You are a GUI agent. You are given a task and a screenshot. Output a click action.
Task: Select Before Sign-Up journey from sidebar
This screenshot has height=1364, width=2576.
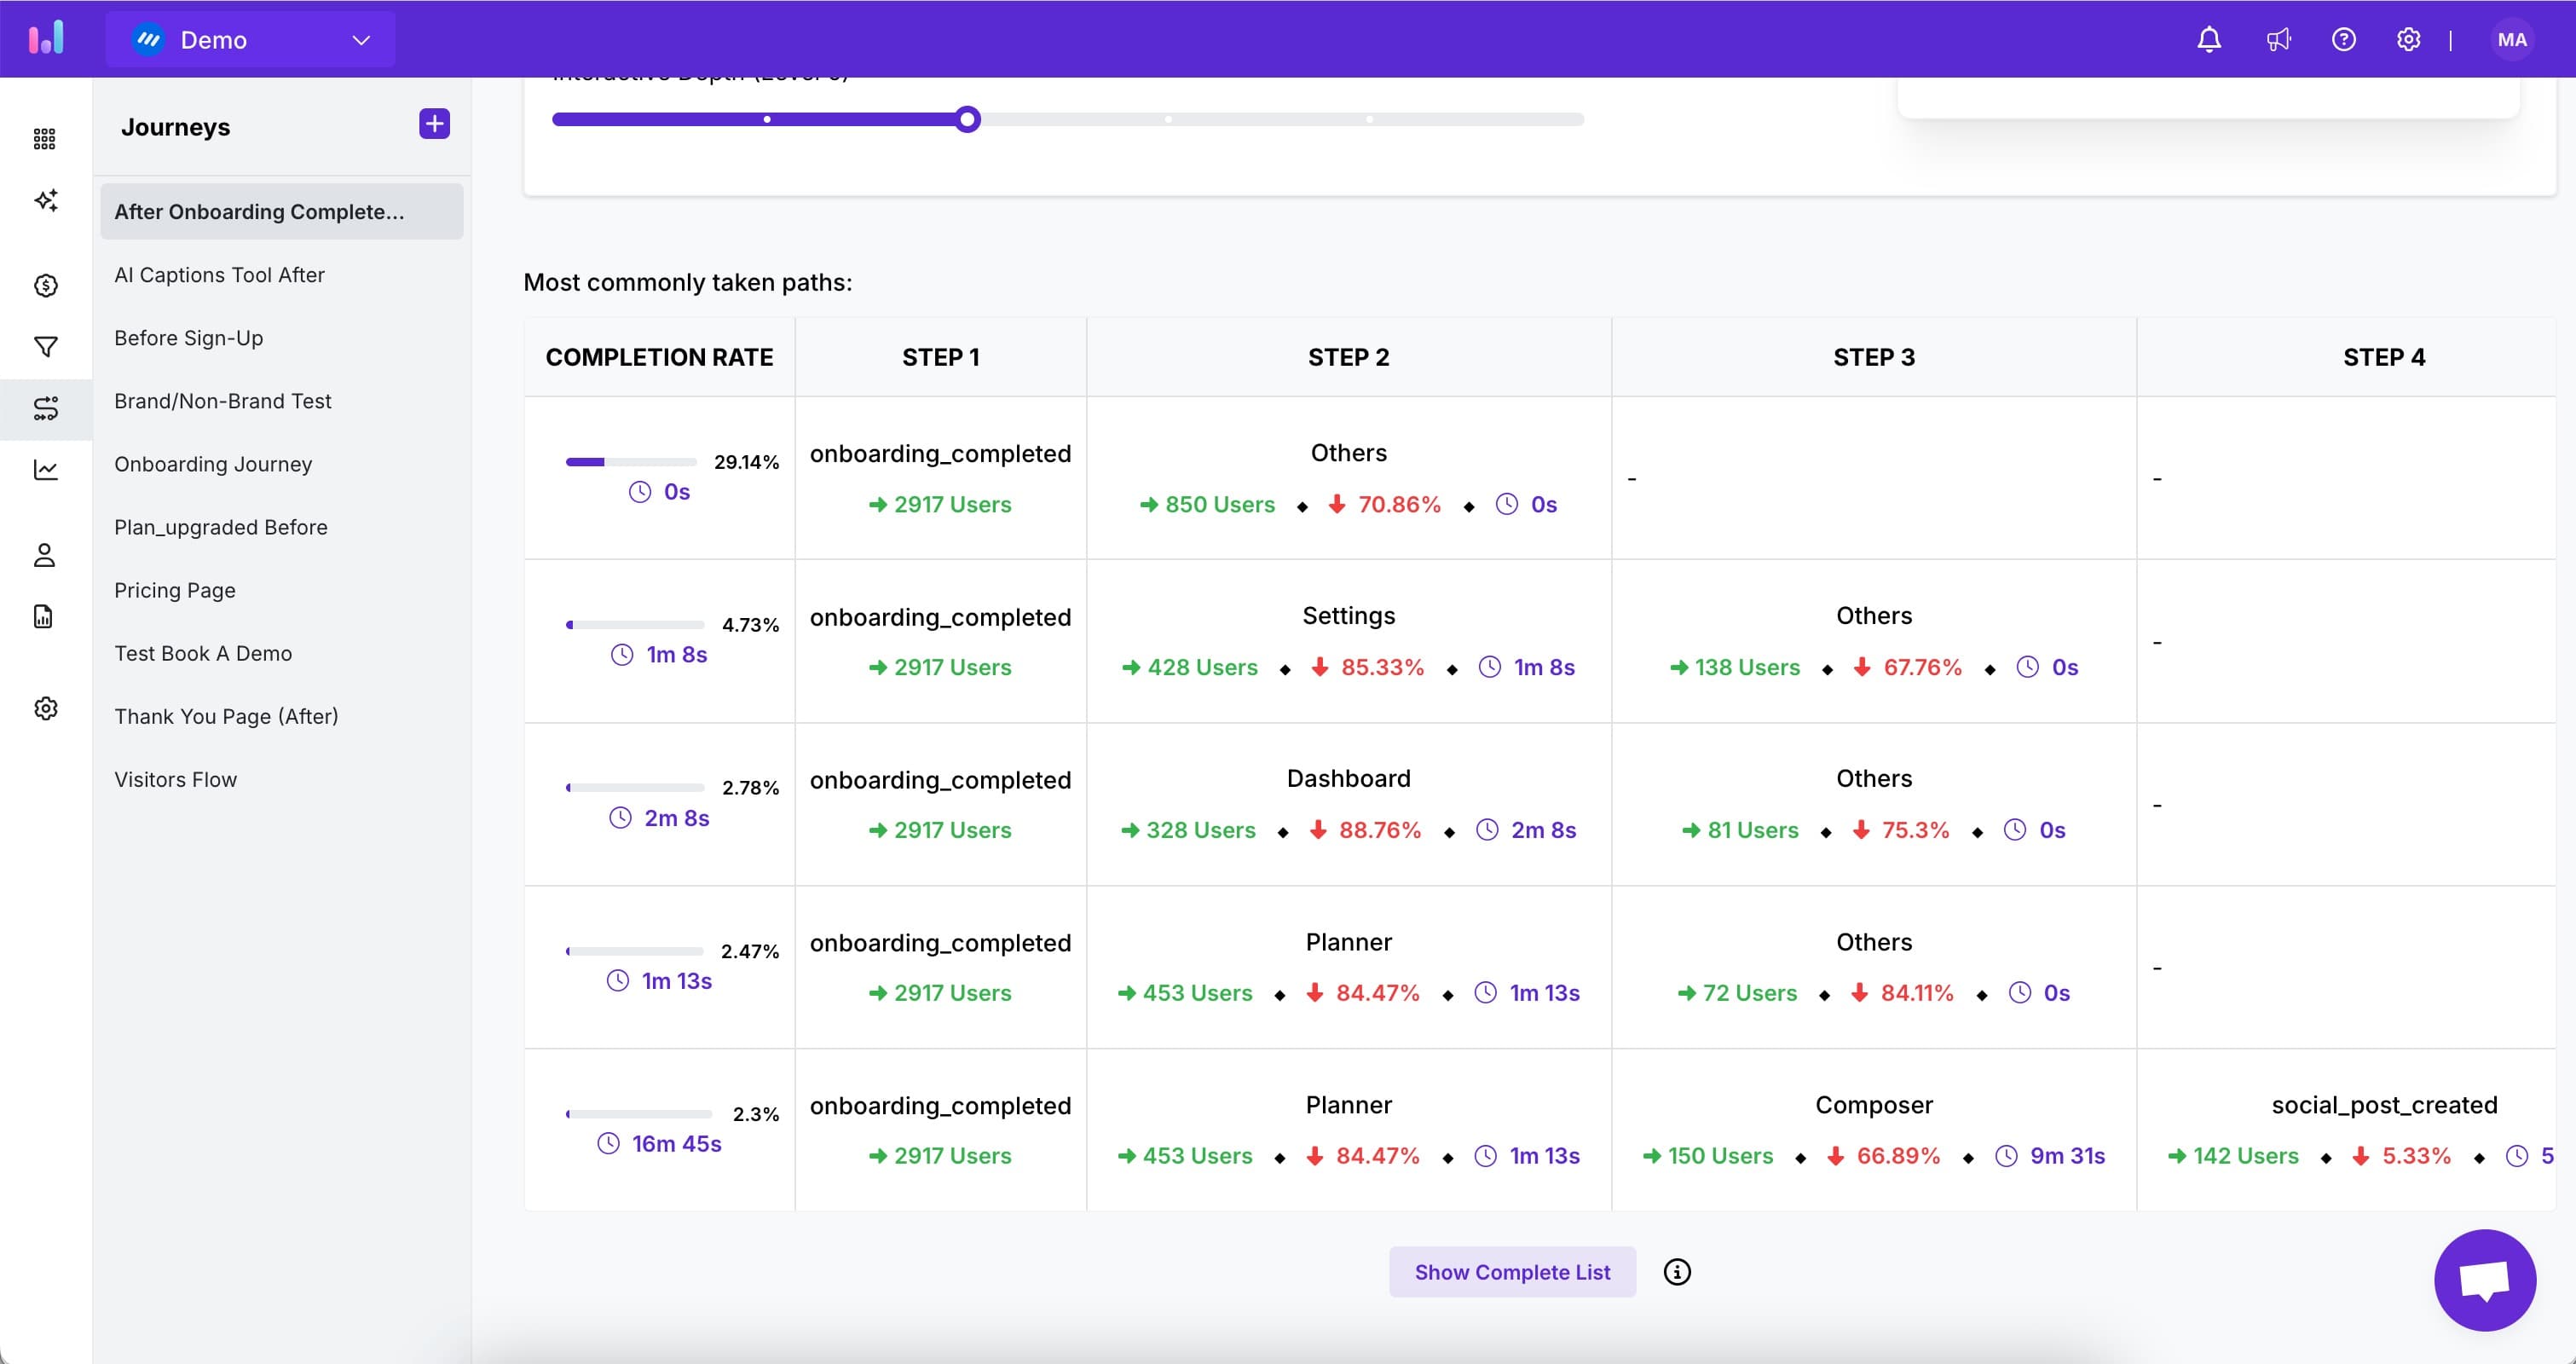tap(189, 338)
